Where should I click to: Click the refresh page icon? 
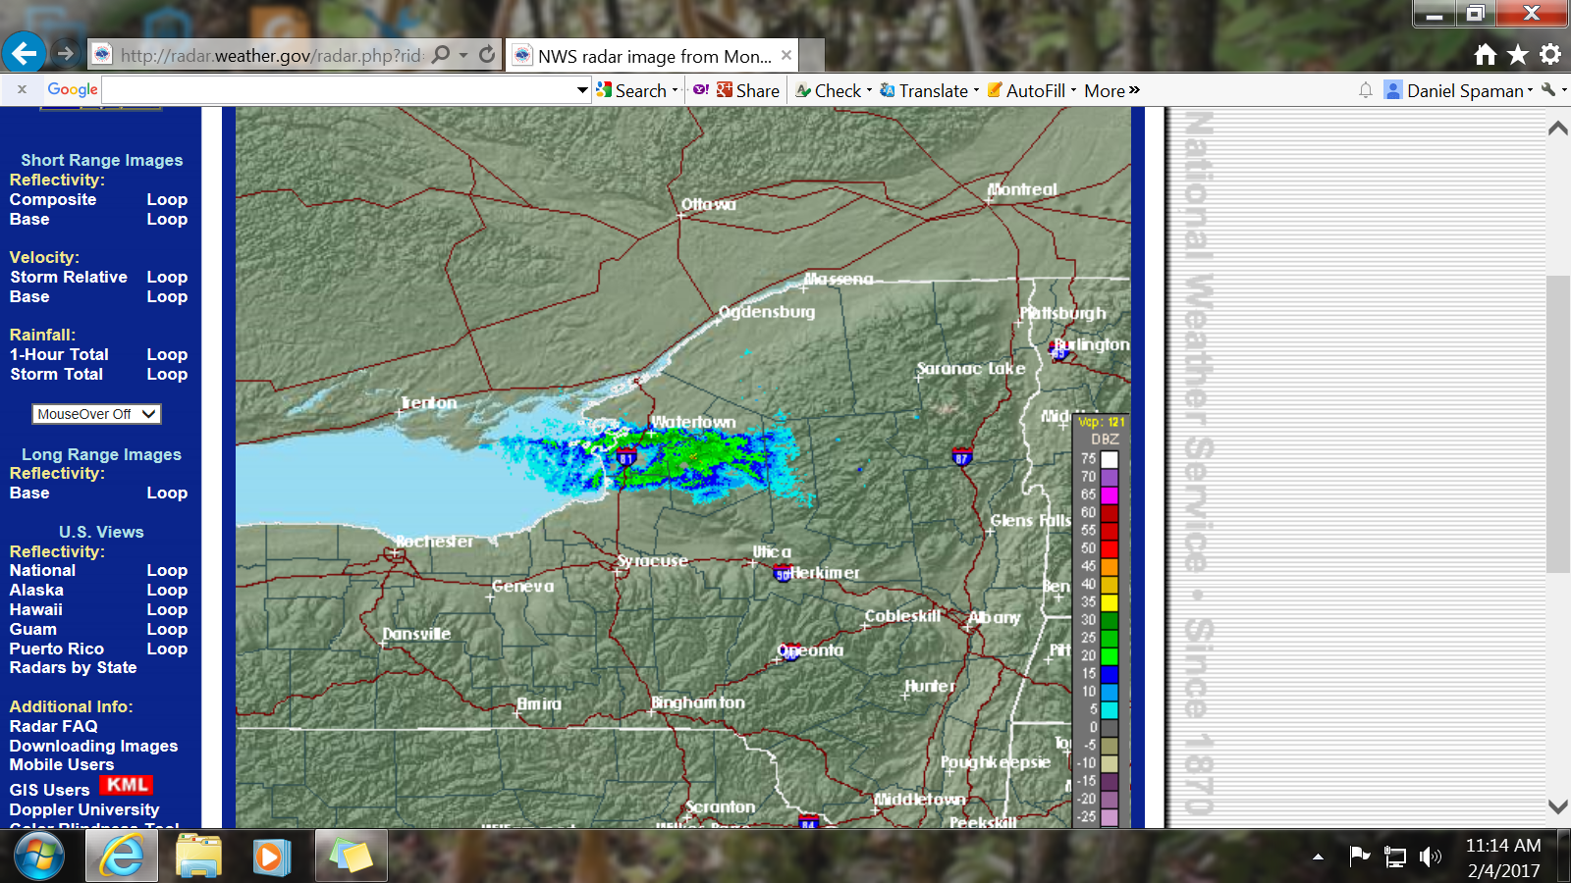coord(487,55)
